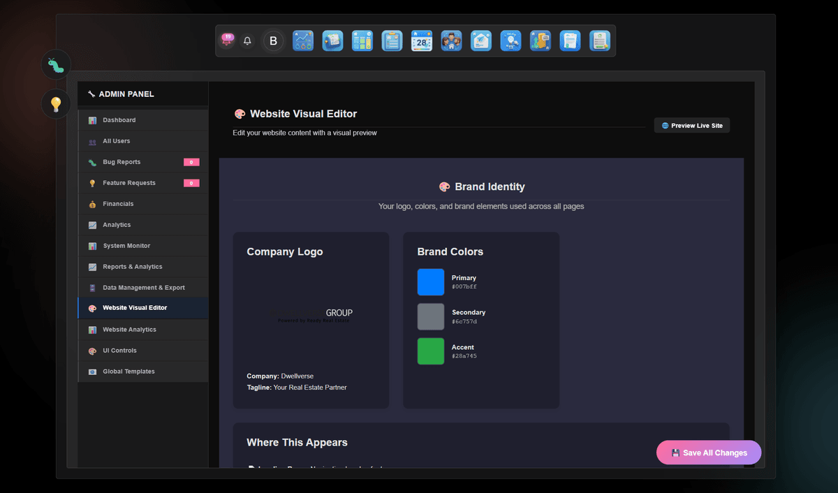Open the mail send envelope icon in the toolbar
The width and height of the screenshot is (838, 493).
[481, 41]
